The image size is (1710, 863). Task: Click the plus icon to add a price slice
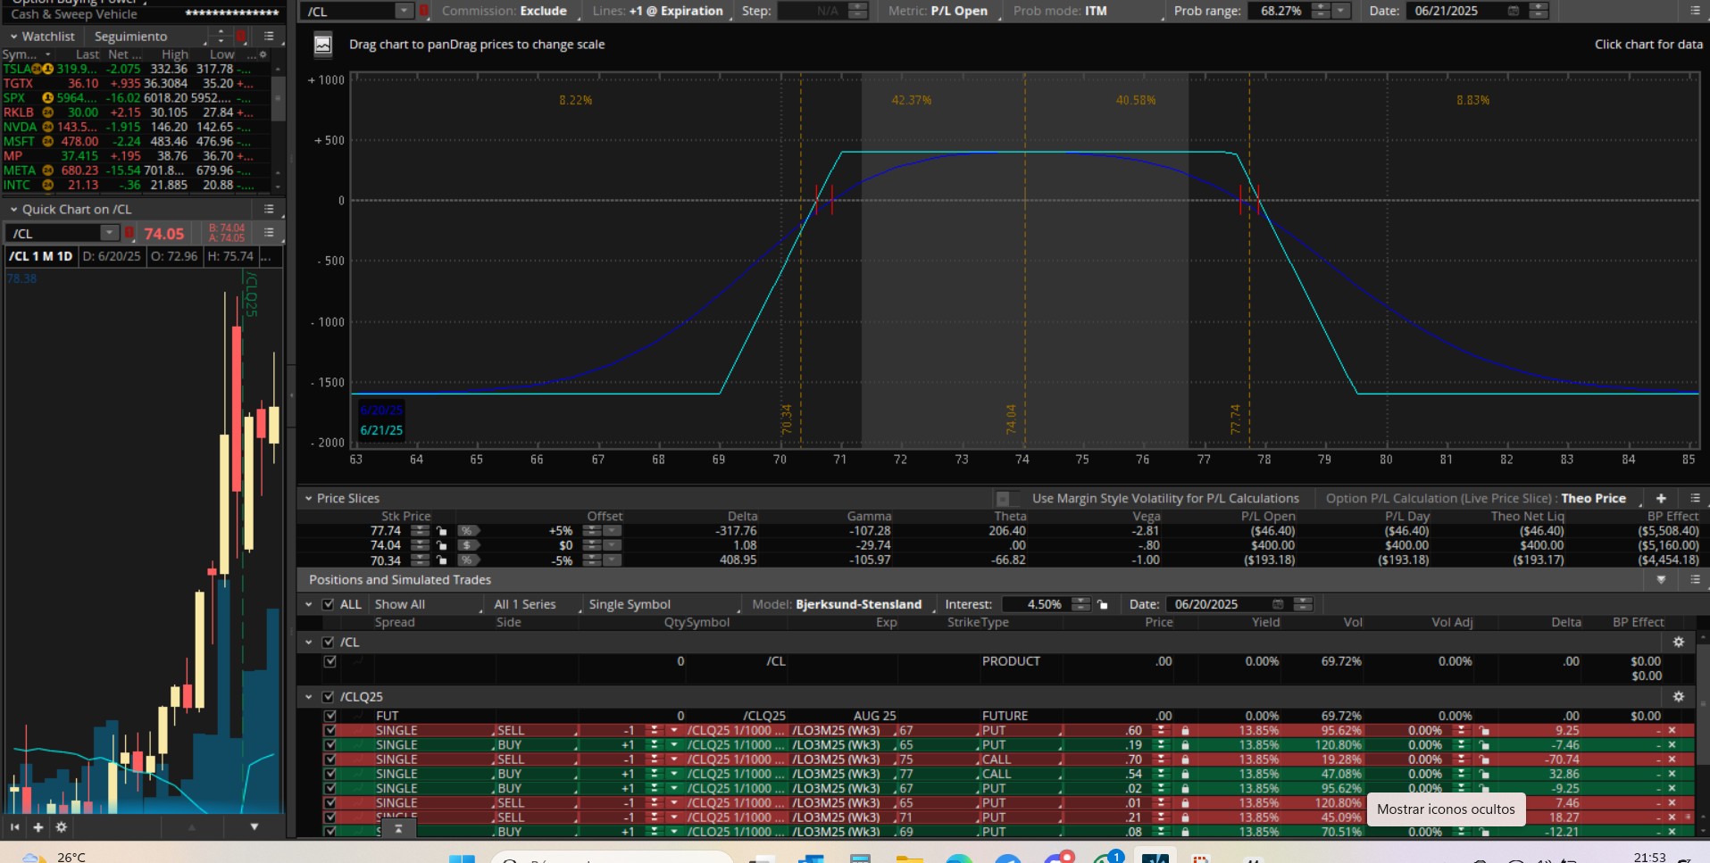click(1661, 498)
